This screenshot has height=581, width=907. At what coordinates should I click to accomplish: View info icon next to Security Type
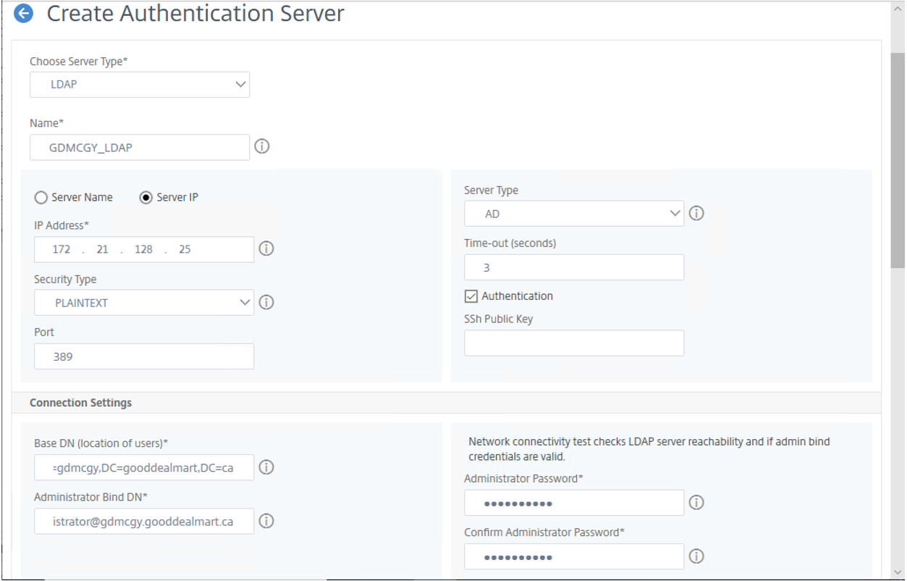[x=266, y=302]
